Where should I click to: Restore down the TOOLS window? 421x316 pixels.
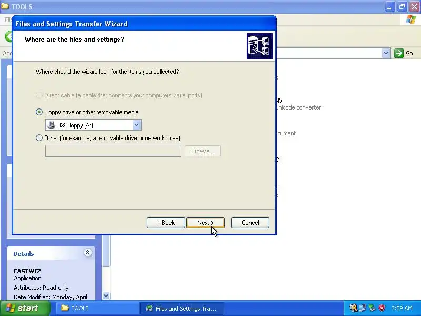pyautogui.click(x=402, y=6)
